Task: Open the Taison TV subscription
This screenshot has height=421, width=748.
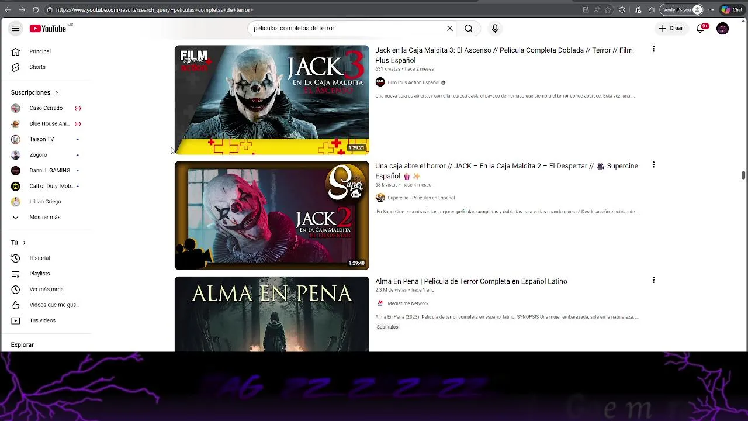Action: point(46,139)
